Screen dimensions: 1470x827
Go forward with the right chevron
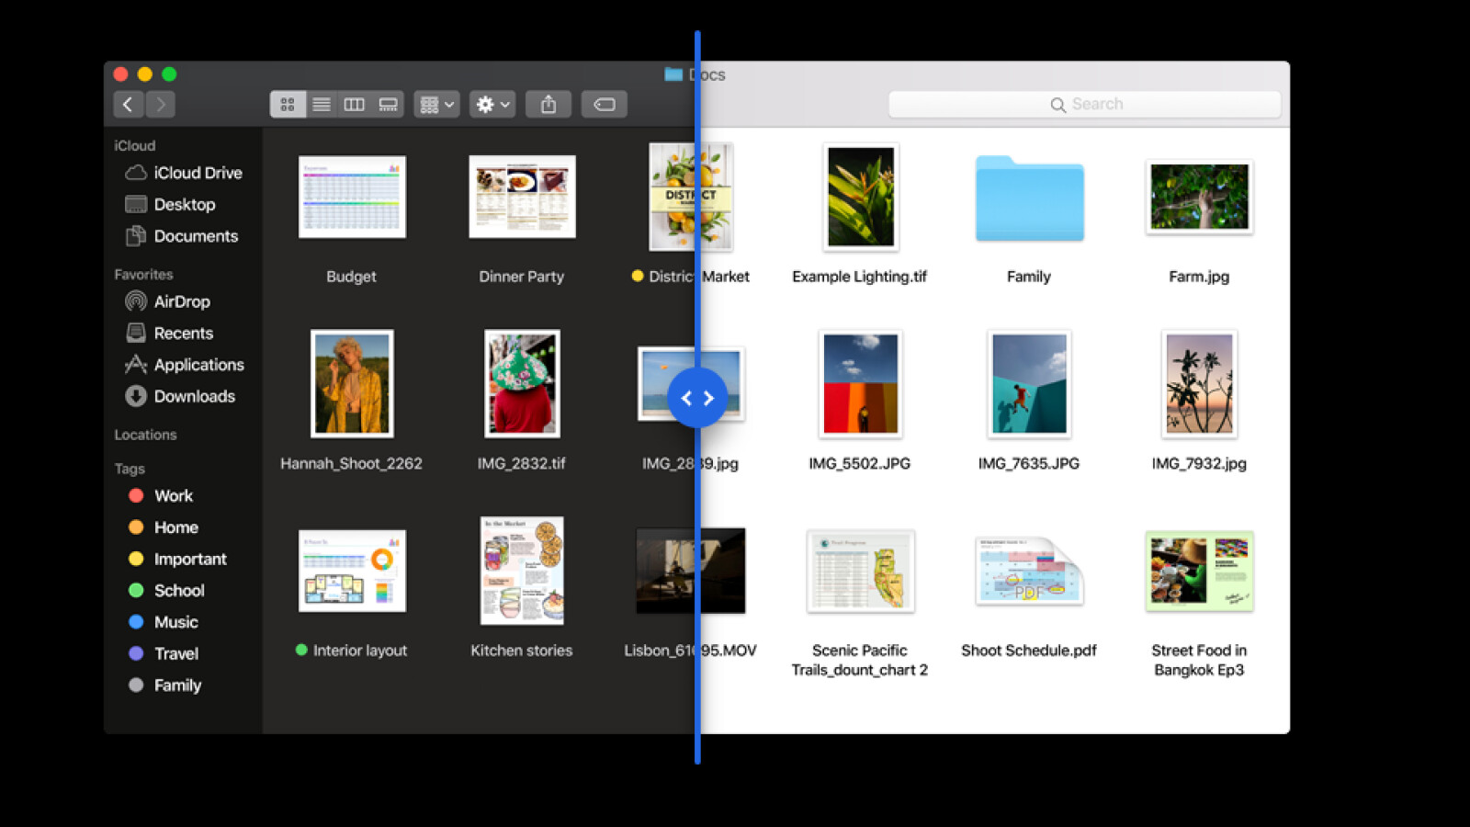(161, 105)
